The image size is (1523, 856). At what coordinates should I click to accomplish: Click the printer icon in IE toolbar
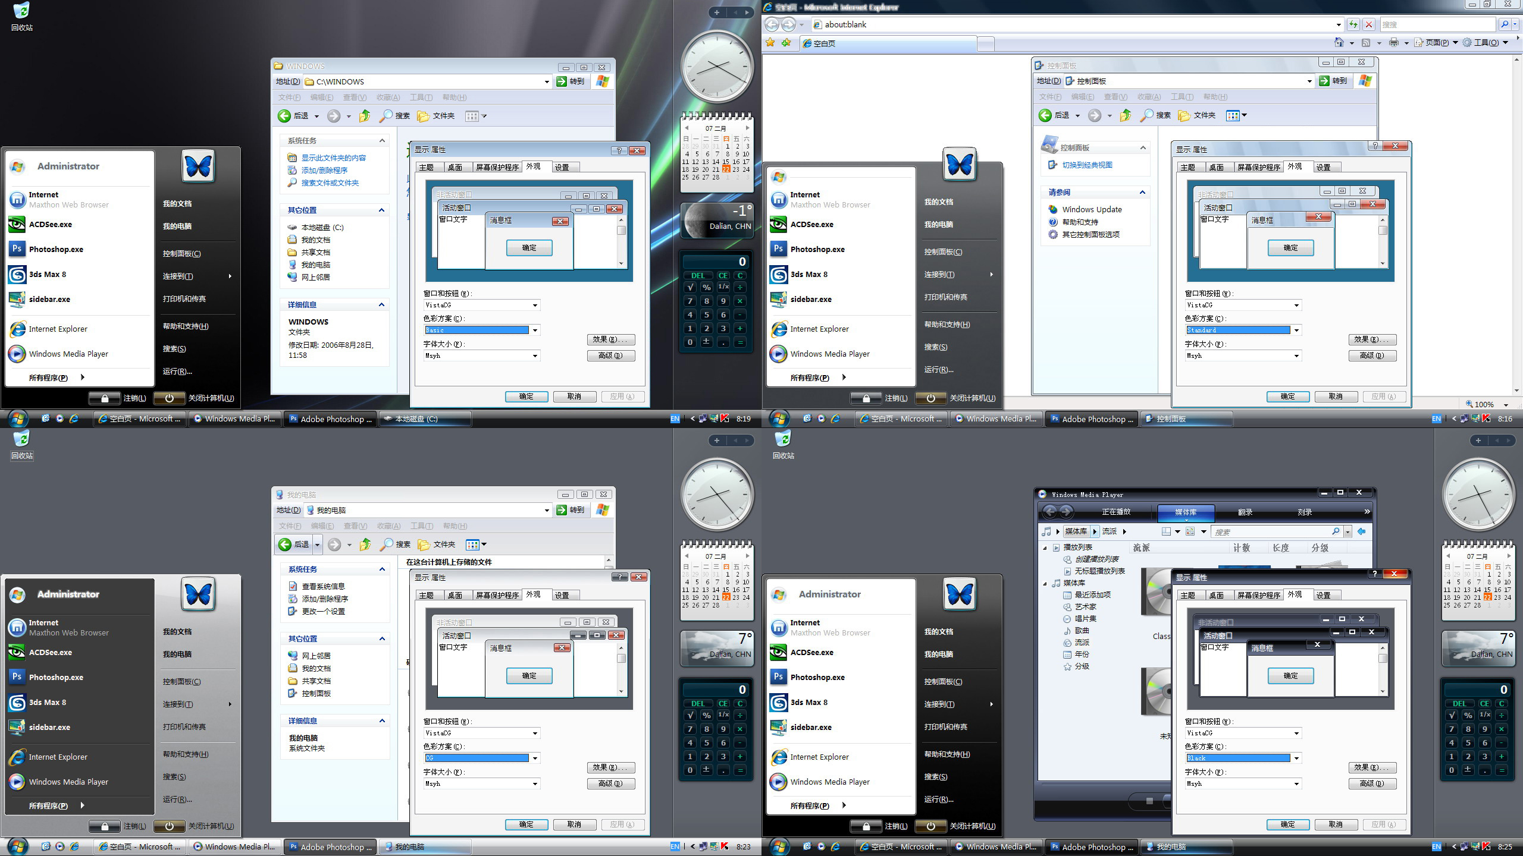(x=1393, y=42)
